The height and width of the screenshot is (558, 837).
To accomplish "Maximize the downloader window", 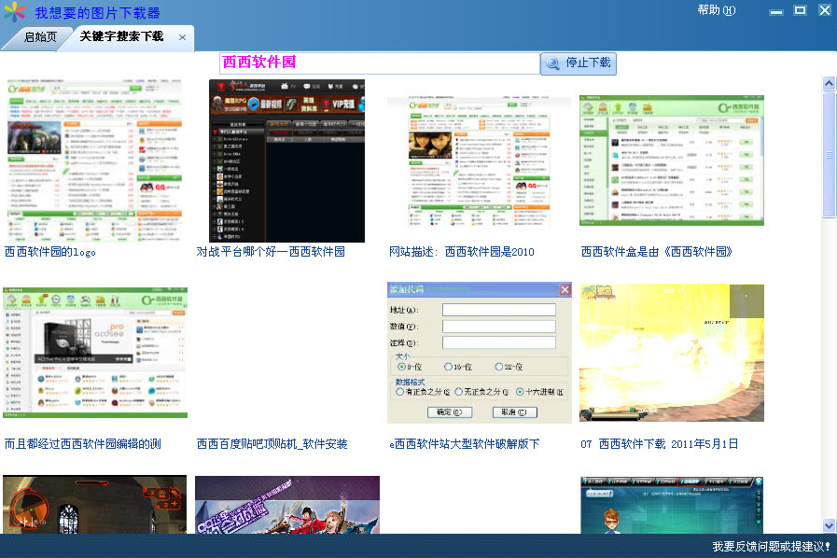I will pos(800,10).
